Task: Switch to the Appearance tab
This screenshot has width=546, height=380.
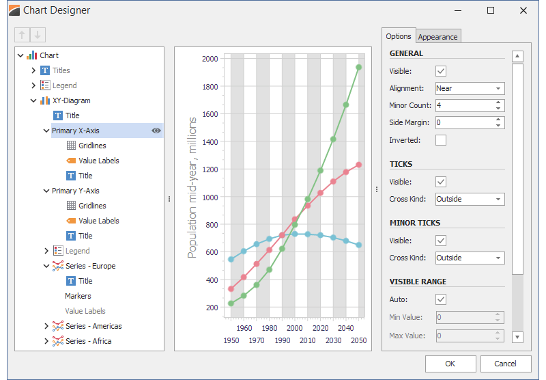Action: (x=439, y=37)
